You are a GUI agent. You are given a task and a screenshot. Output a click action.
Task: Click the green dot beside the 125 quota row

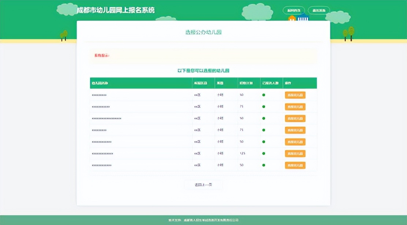tap(264, 154)
